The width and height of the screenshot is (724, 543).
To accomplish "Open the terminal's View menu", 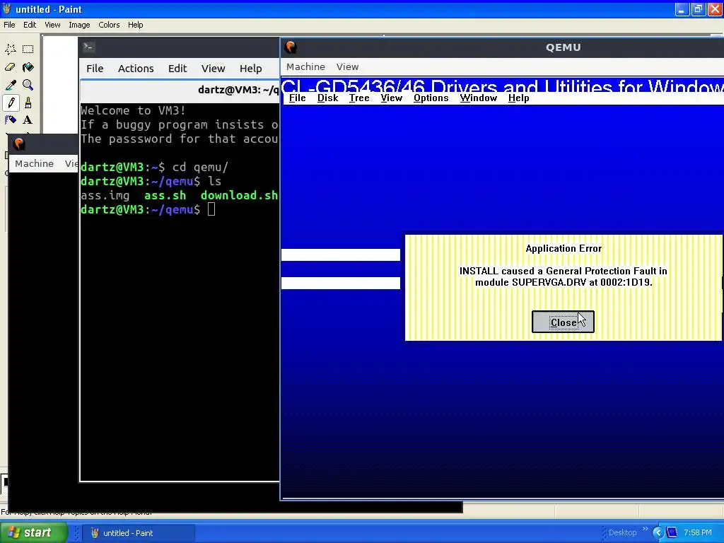I will pyautogui.click(x=213, y=69).
